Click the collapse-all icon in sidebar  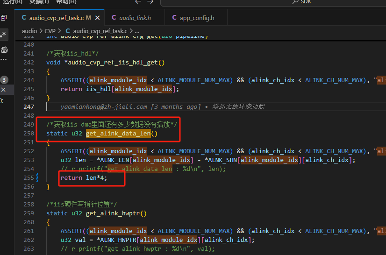(4, 18)
